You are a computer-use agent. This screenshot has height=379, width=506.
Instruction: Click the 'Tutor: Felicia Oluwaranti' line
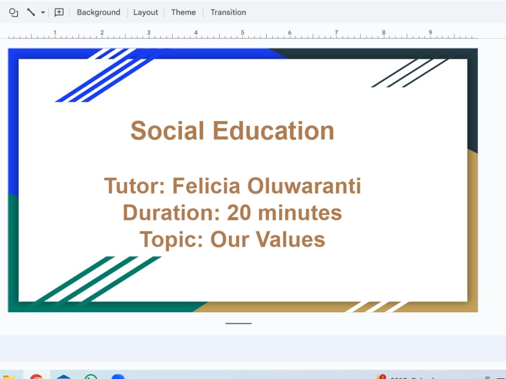[232, 186]
